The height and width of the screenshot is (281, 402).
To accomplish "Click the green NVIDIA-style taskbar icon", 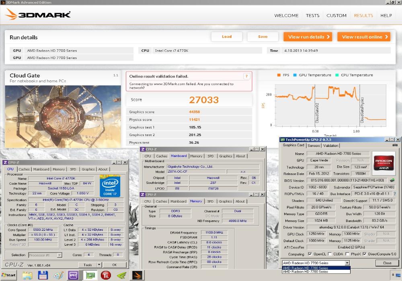I will coord(121,275).
